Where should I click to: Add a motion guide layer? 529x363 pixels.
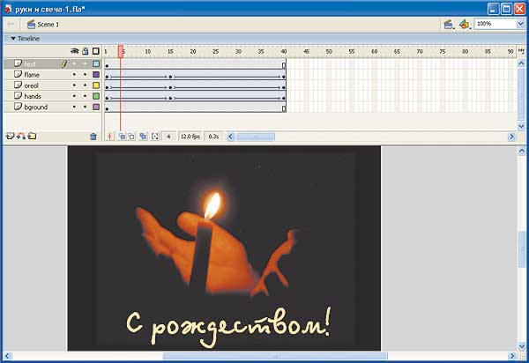(20, 137)
